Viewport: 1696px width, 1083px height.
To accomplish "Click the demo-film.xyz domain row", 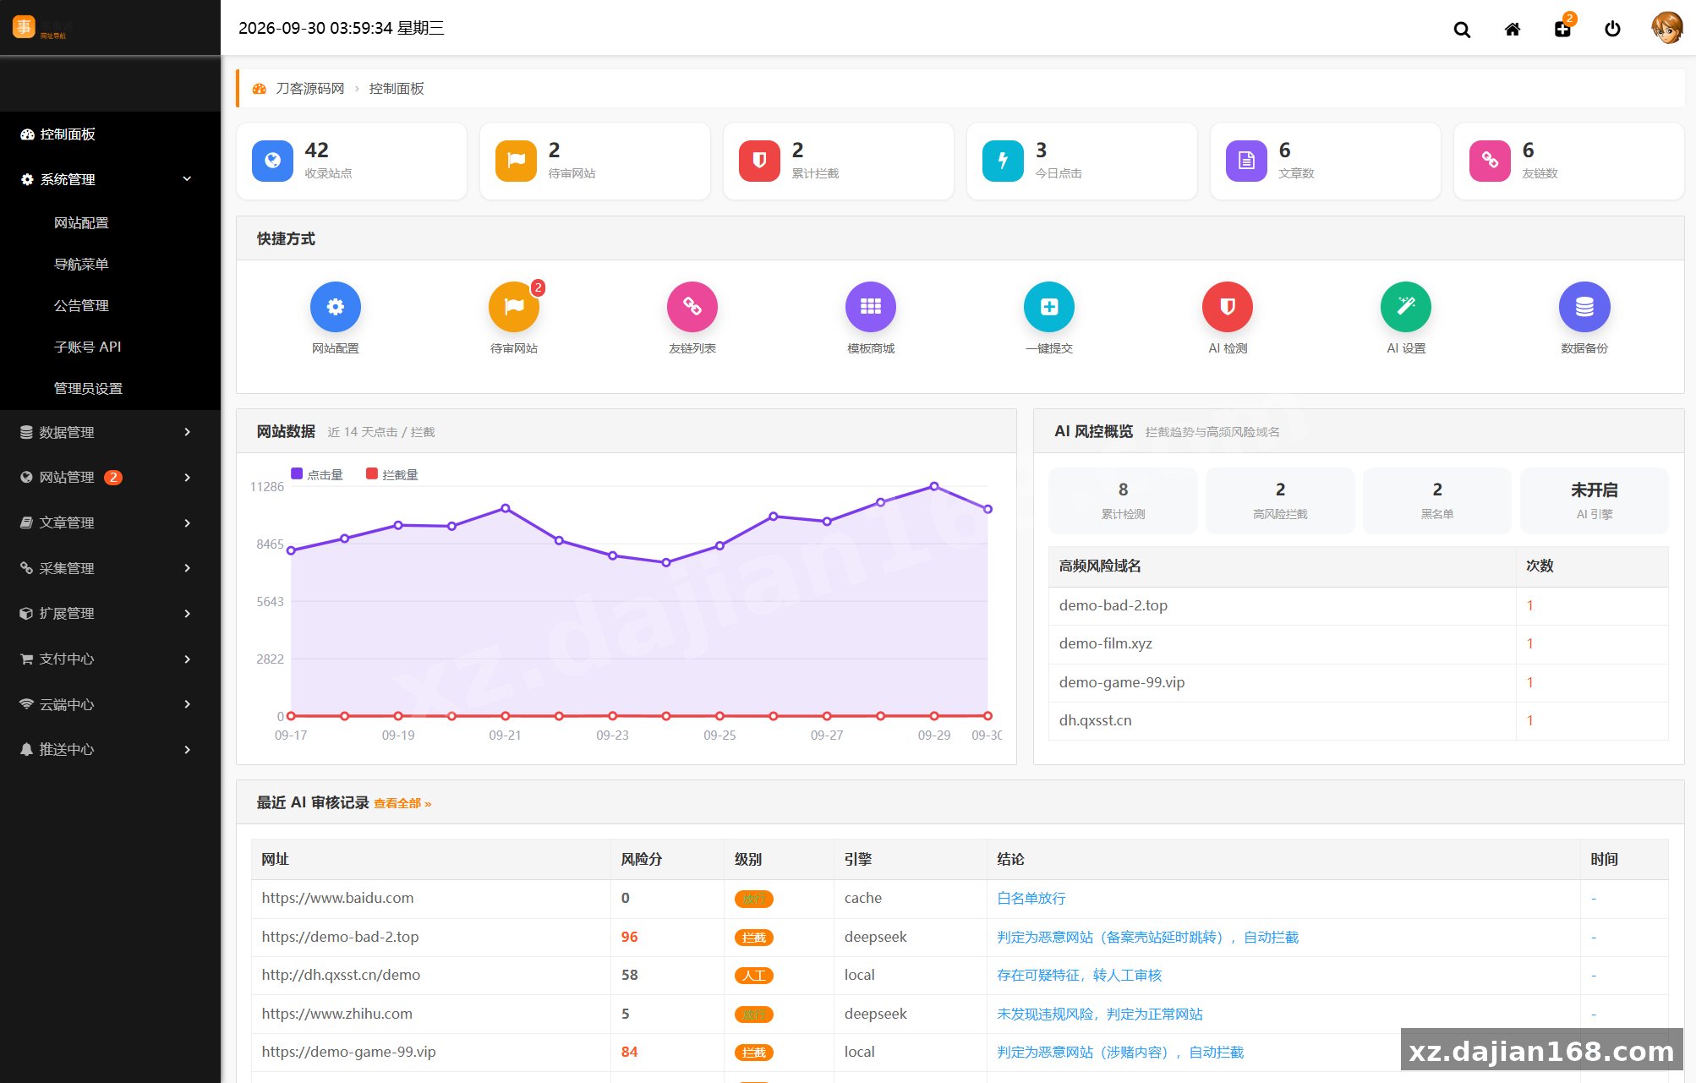I will tap(1358, 643).
